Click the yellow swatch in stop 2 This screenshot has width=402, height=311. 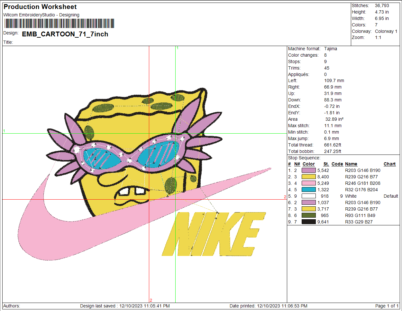coord(308,177)
